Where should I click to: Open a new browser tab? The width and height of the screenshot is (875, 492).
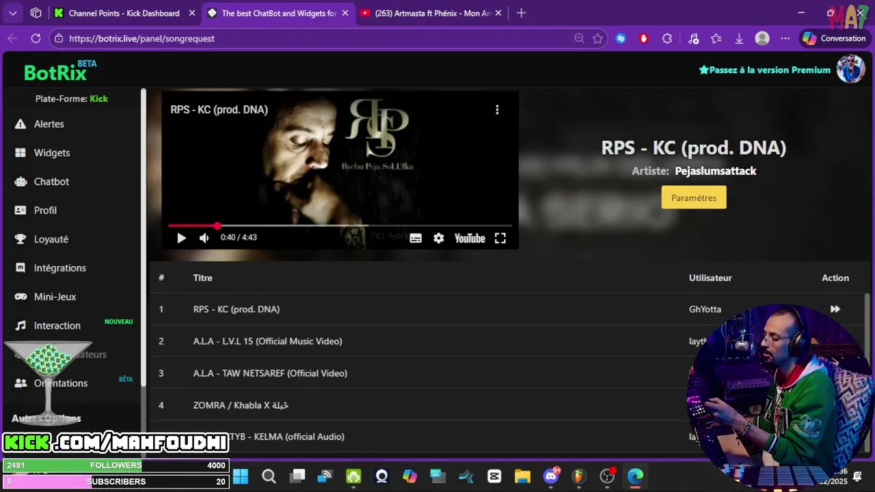522,13
